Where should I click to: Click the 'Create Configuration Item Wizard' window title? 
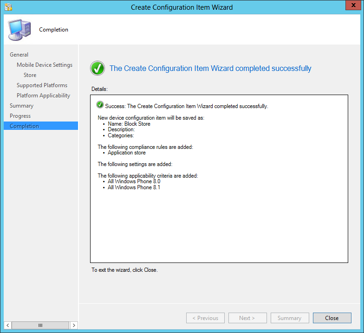[182, 7]
